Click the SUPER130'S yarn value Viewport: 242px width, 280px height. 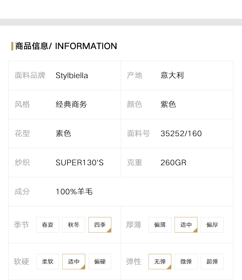(79, 162)
